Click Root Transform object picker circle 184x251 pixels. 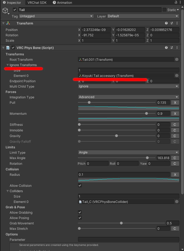pos(177,59)
